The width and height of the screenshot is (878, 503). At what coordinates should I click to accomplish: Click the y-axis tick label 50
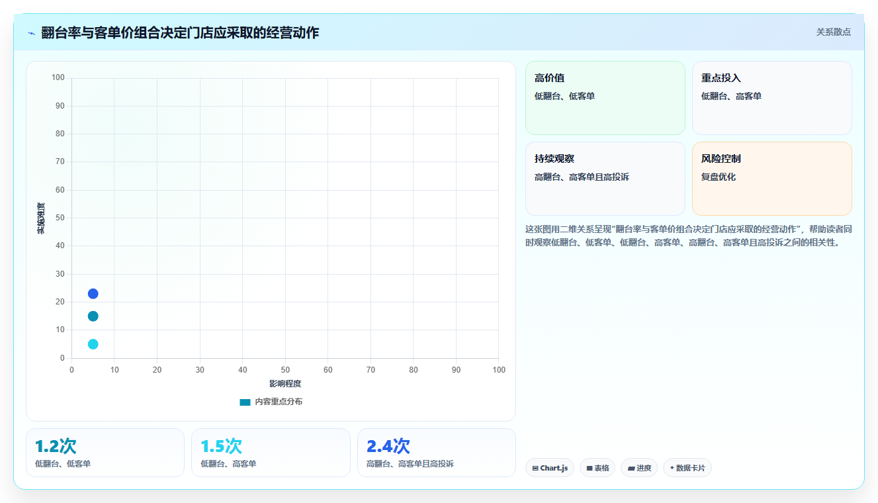pos(60,218)
